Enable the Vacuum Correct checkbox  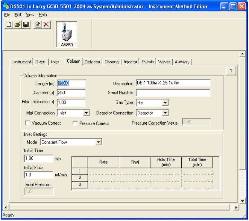click(28, 123)
